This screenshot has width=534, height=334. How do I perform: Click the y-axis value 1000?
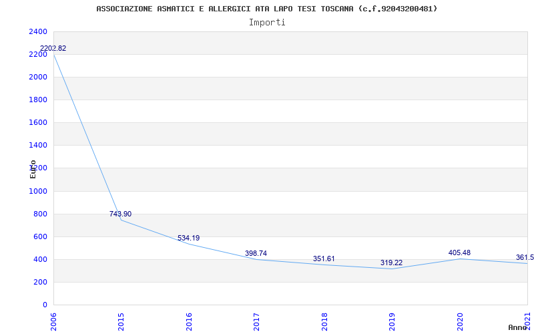(x=39, y=192)
